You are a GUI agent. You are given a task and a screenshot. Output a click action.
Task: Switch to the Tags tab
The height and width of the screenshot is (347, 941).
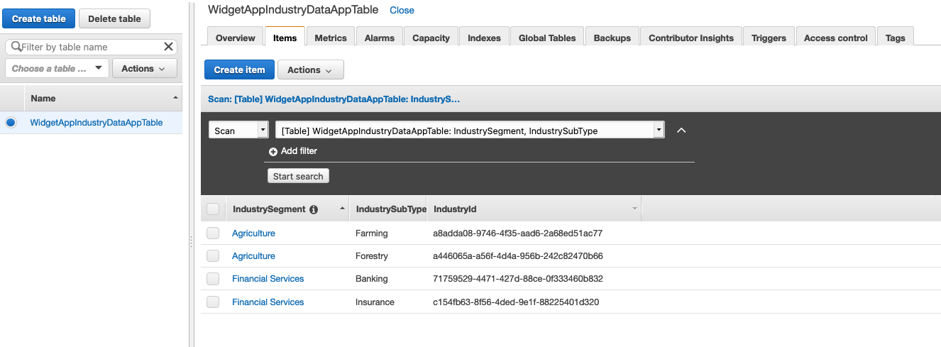(896, 38)
